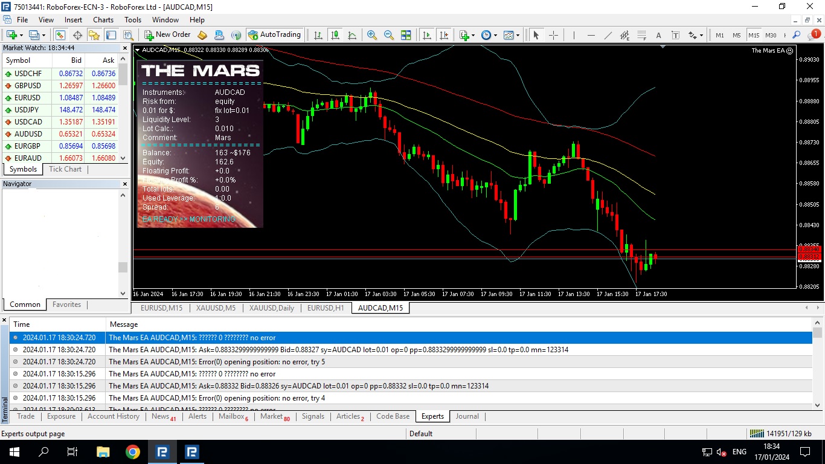Open the File menu
Viewport: 825px width, 464px height.
(22, 20)
